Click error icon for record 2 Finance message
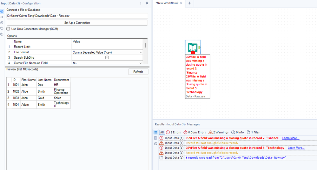The width and height of the screenshot is (317, 170). (161, 138)
